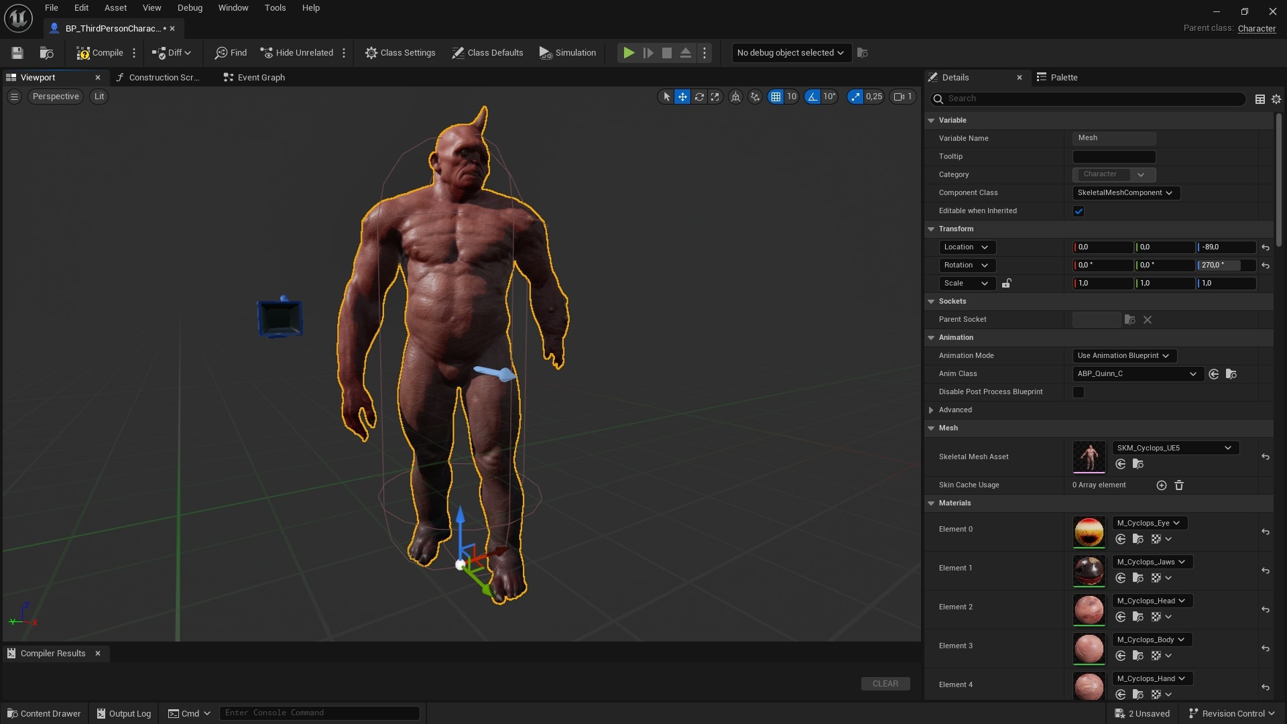The height and width of the screenshot is (724, 1287).
Task: Add a Skin Cache Usage array element
Action: click(1162, 485)
